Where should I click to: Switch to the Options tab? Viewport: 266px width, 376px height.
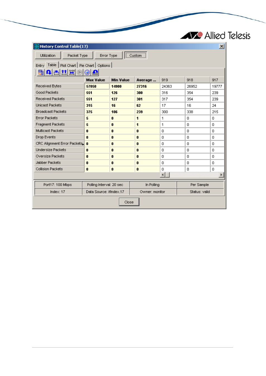tap(104, 65)
